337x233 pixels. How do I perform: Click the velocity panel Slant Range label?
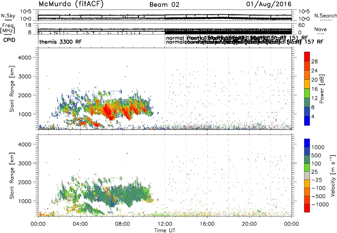12,175
